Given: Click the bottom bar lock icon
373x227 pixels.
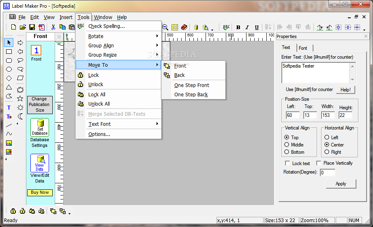Looking at the screenshot, I should [13, 211].
